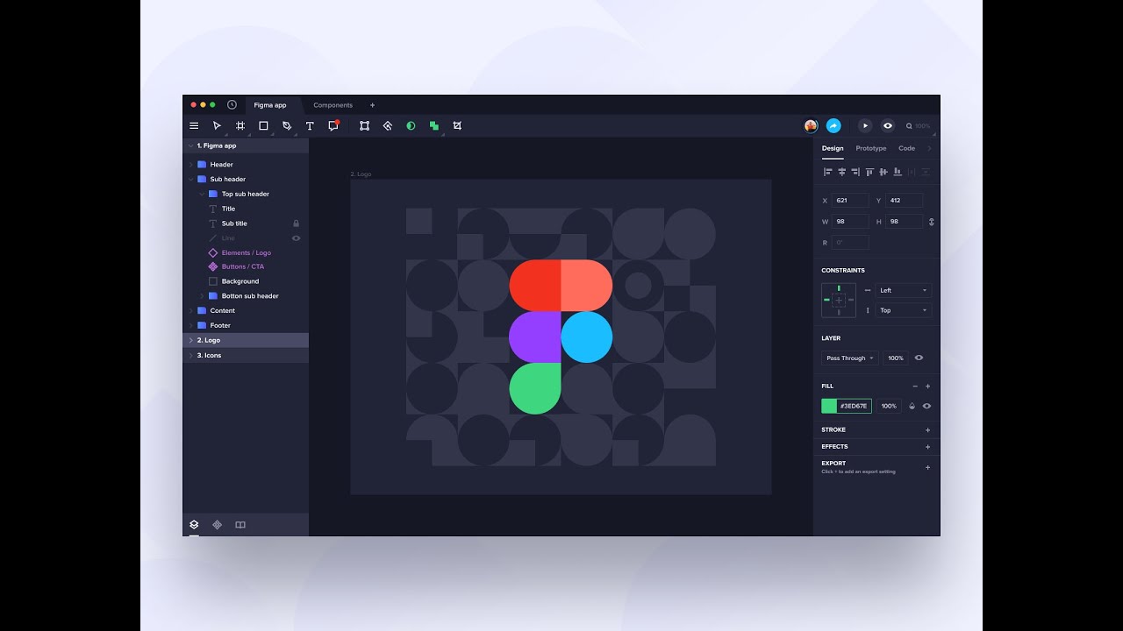Toggle lock on Sub title layer
Image resolution: width=1123 pixels, height=631 pixels.
coord(297,223)
